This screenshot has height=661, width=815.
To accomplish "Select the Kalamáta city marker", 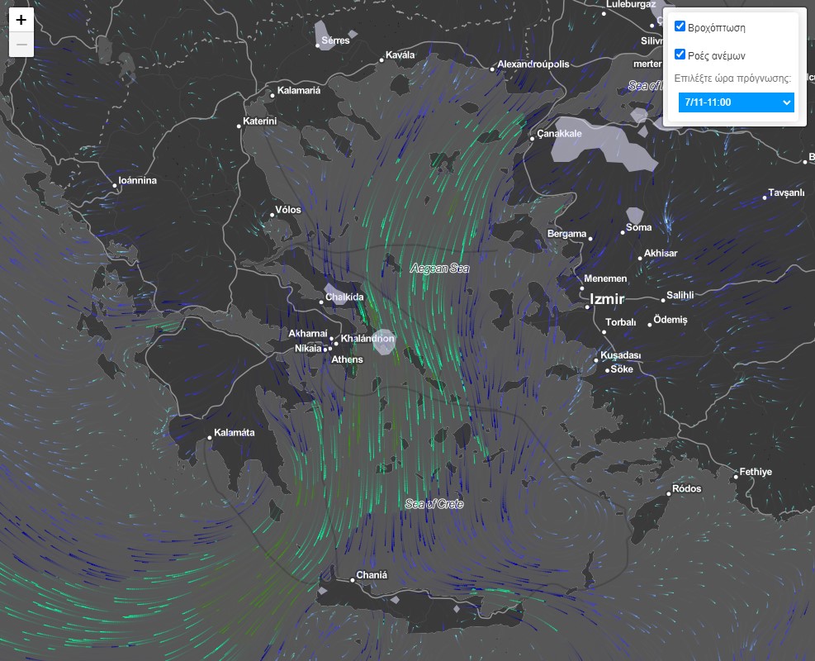I will point(210,438).
